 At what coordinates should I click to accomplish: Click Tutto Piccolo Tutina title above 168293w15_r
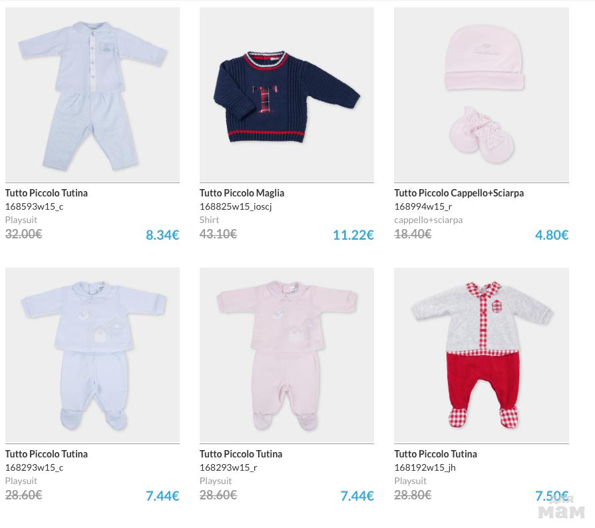(x=241, y=454)
